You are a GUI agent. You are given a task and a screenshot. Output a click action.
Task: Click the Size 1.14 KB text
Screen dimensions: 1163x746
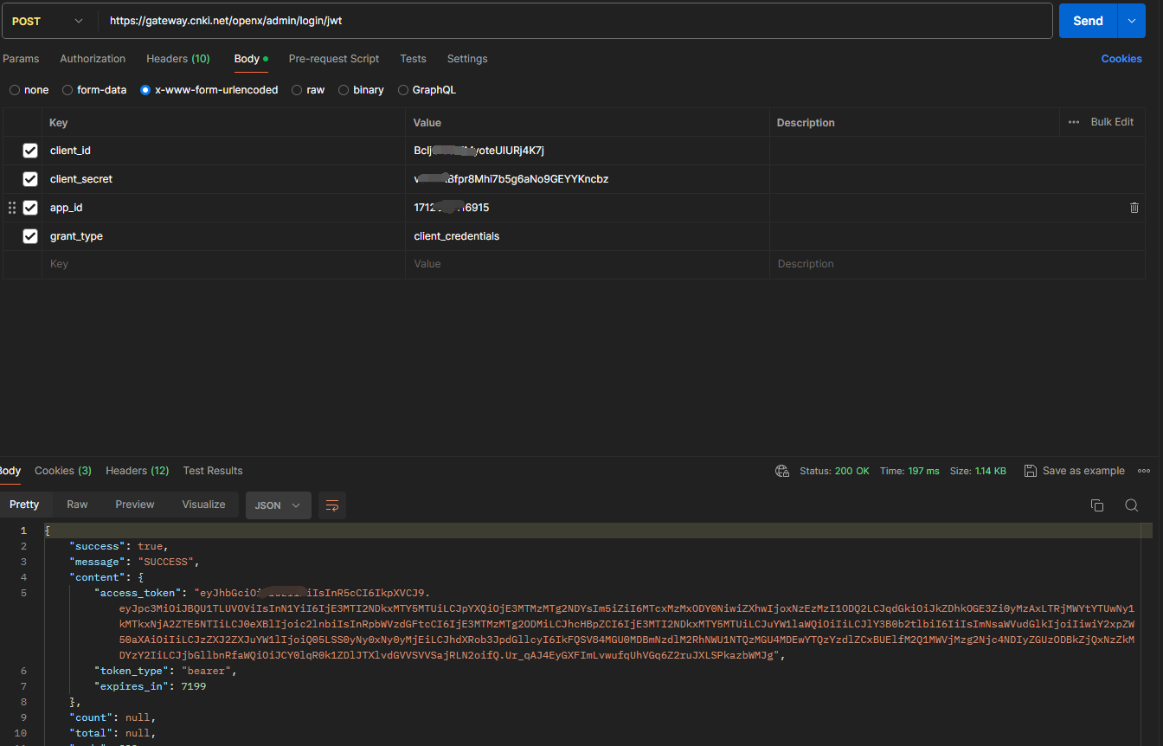coord(978,471)
